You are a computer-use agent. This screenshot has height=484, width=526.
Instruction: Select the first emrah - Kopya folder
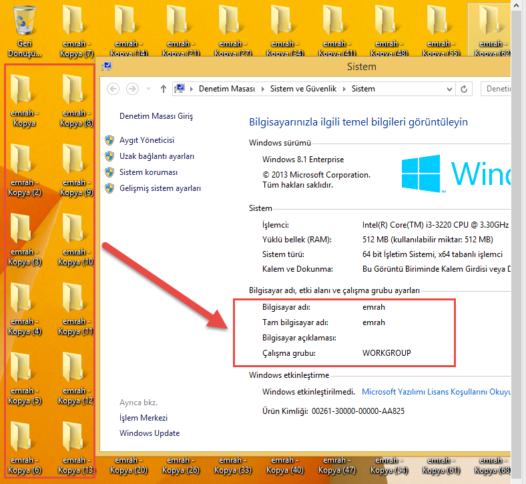24,101
